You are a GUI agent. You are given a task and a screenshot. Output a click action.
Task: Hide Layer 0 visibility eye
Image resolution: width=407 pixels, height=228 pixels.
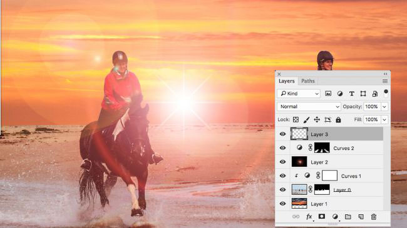[x=282, y=190]
